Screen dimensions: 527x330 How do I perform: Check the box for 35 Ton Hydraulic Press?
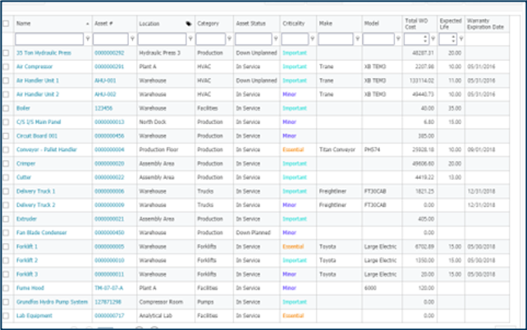[x=6, y=53]
